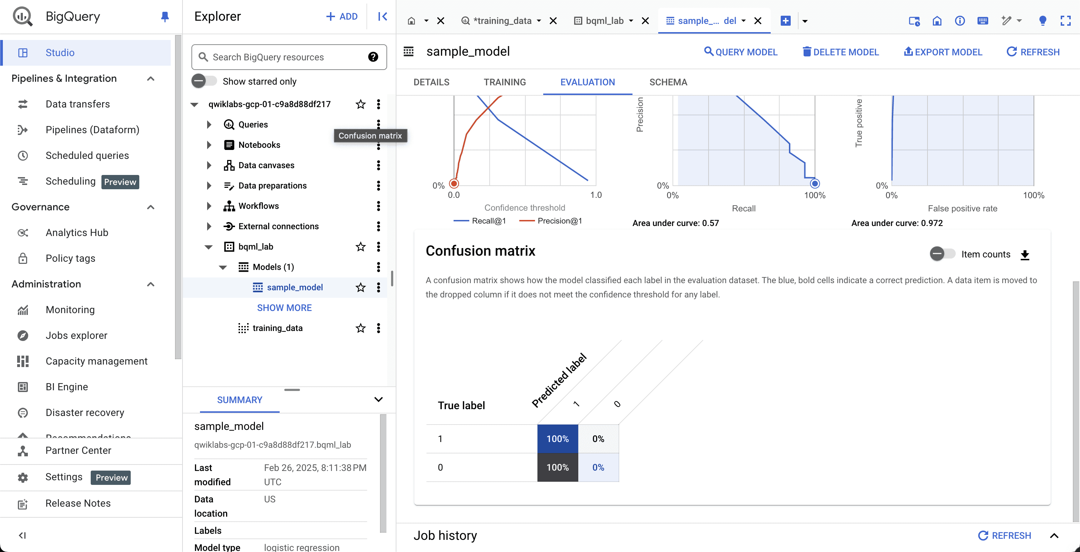This screenshot has width=1080, height=552.
Task: Star the bqml_lab dataset
Action: tap(361, 246)
